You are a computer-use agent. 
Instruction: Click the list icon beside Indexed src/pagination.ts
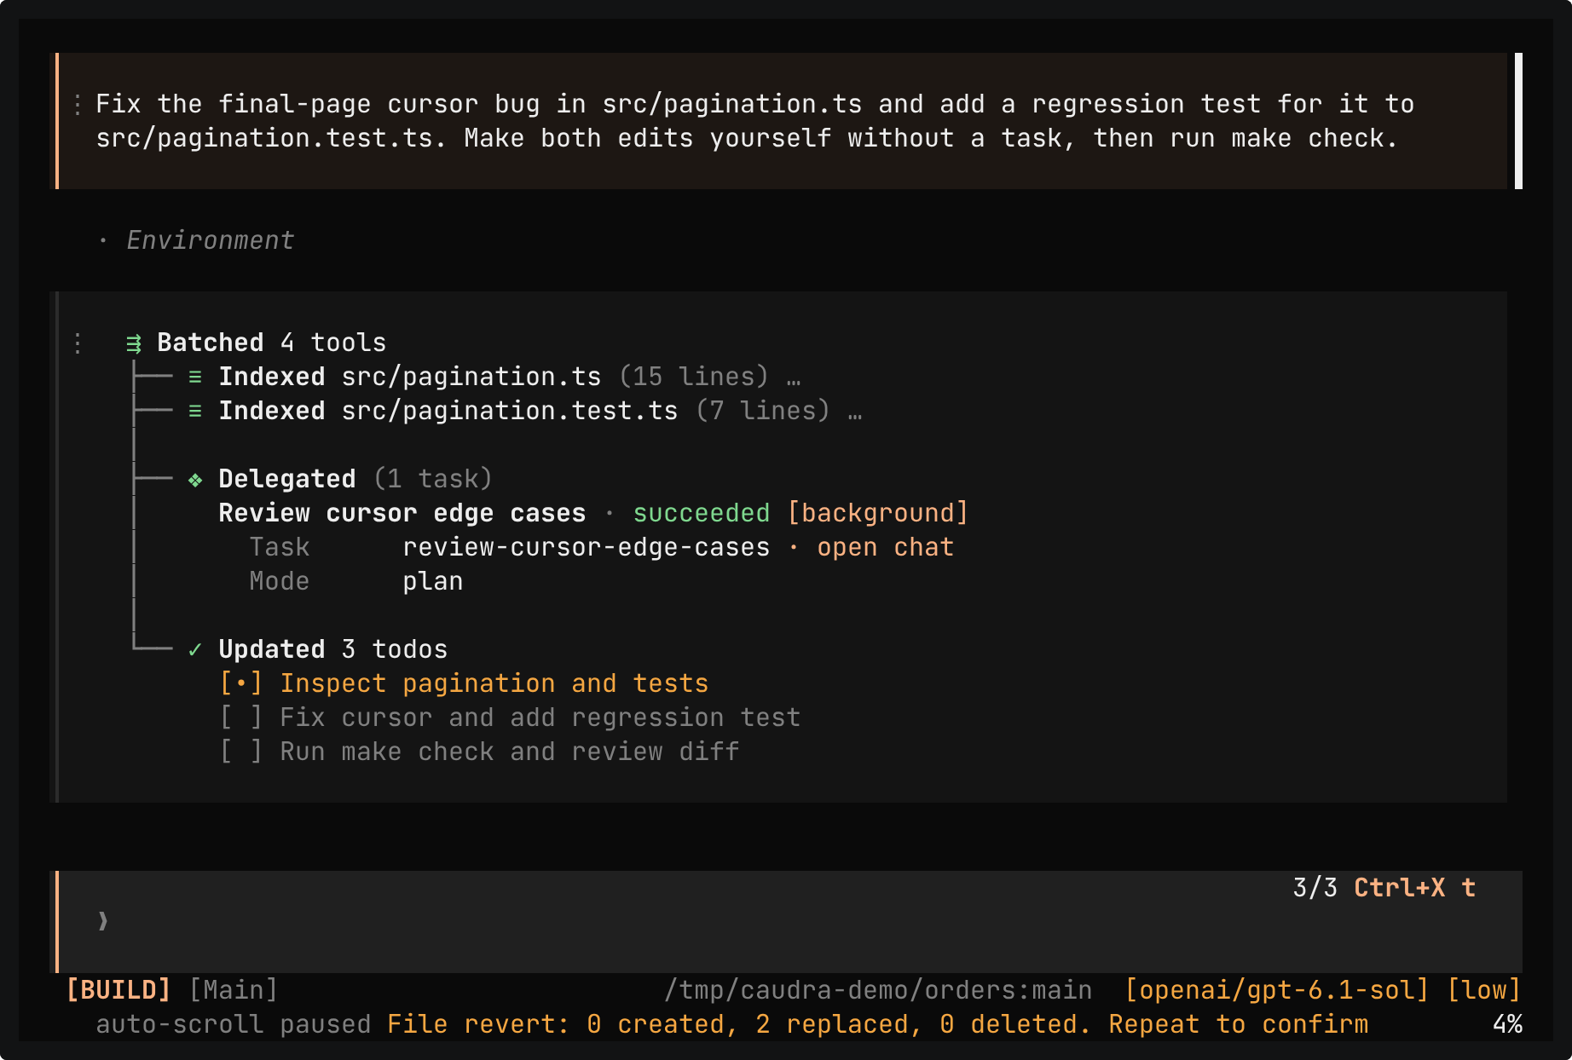pyautogui.click(x=195, y=377)
